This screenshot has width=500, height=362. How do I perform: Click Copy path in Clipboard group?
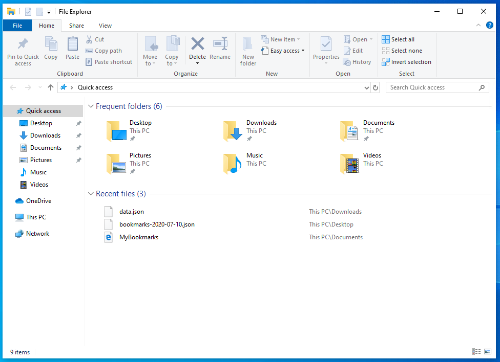[x=103, y=51]
